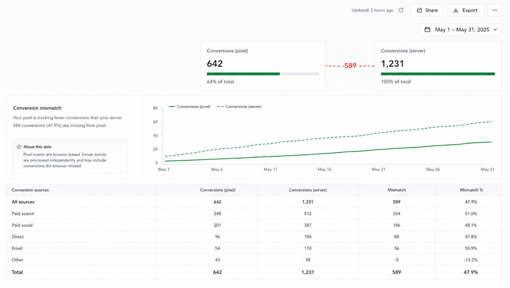Select the Paid social row label

tap(22, 225)
